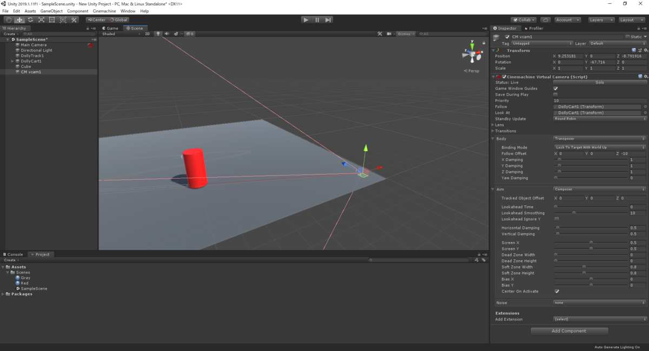Open the Layers dropdown

click(601, 20)
